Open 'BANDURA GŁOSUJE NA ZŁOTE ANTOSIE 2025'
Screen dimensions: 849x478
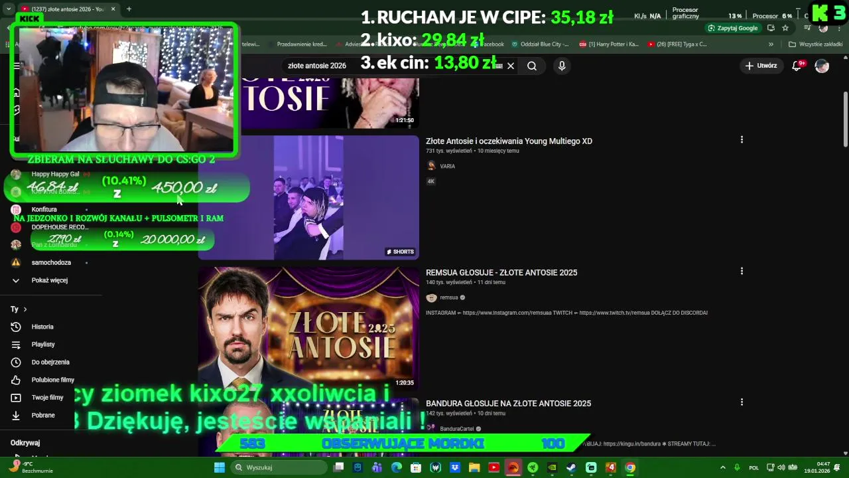click(x=508, y=403)
